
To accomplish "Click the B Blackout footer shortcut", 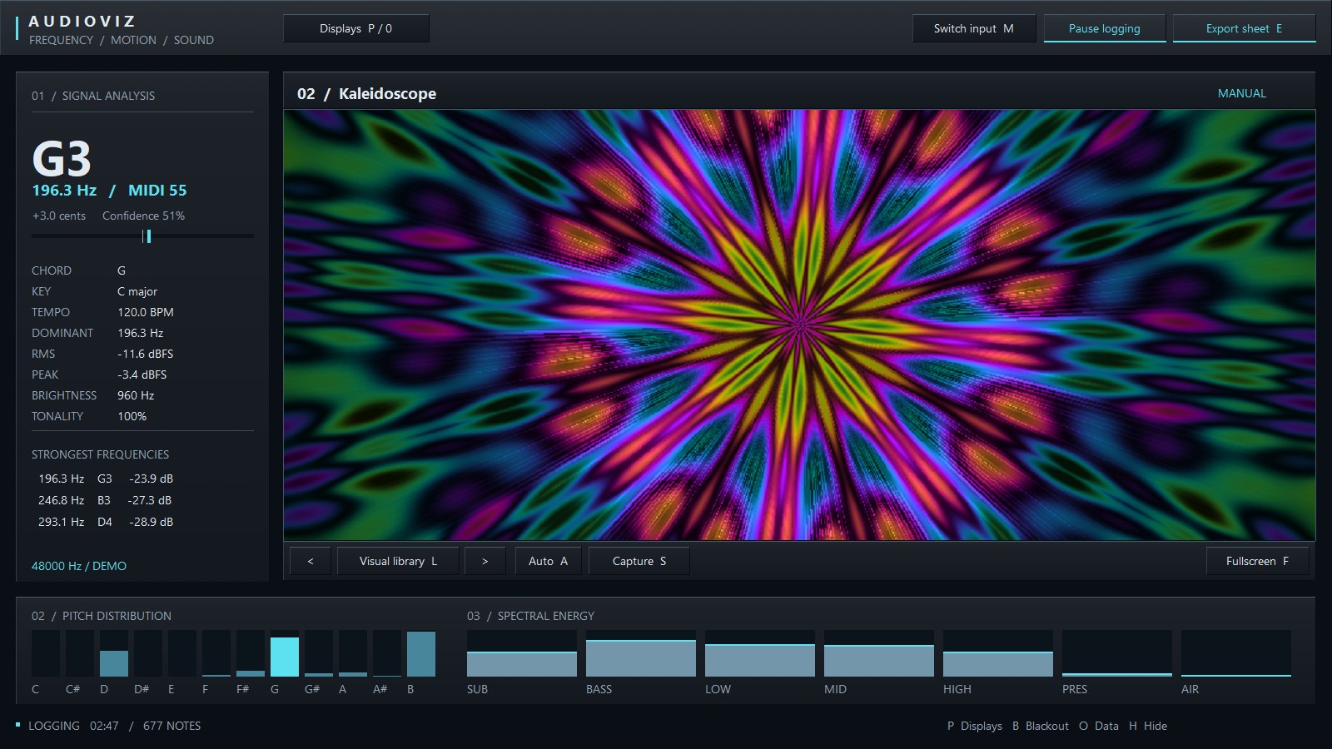I will [1041, 726].
